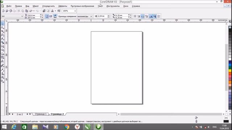This screenshot has height=130, width=232.
Task: Click the Paste icon
Action: (26, 11)
